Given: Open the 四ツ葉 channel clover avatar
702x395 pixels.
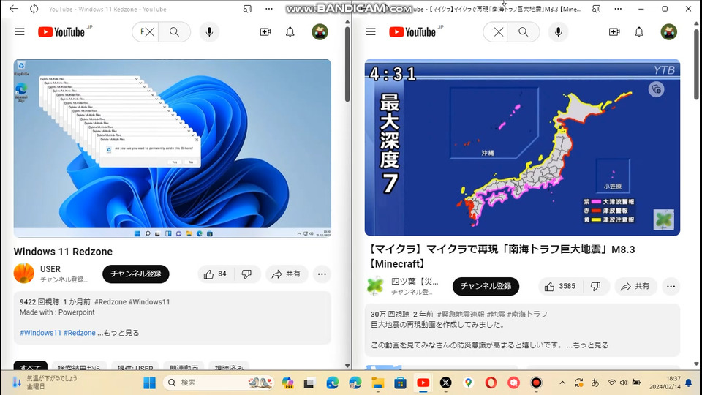Looking at the screenshot, I should coord(375,286).
